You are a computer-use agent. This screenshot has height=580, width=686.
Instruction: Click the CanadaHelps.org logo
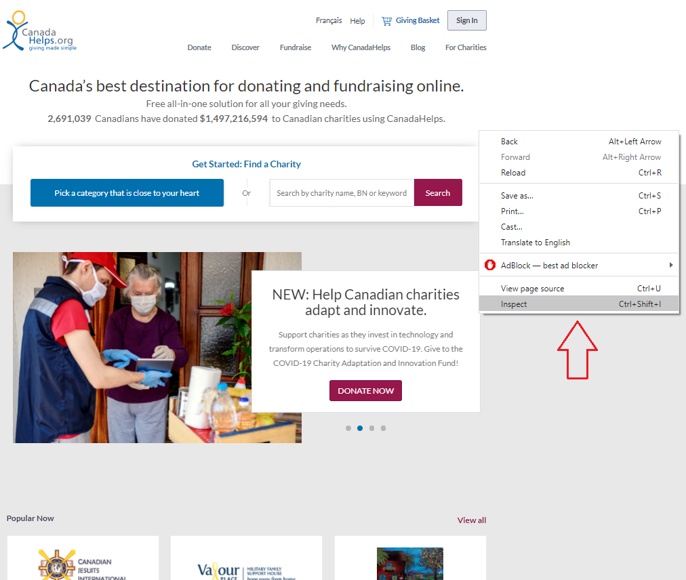40,31
